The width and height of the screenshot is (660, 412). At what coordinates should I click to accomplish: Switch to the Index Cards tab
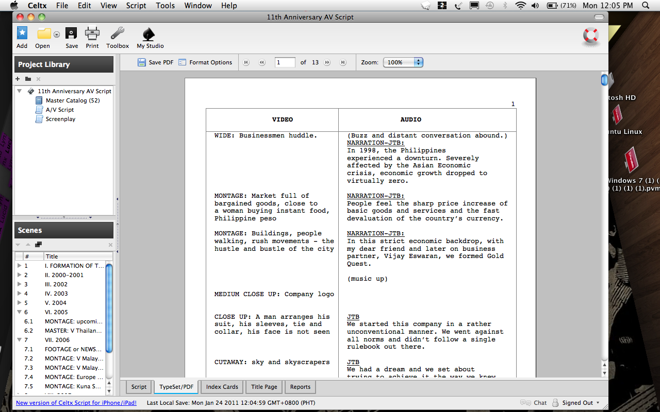[x=222, y=387]
